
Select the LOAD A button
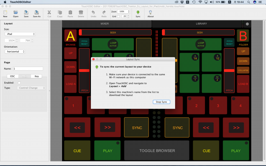coord(70,84)
